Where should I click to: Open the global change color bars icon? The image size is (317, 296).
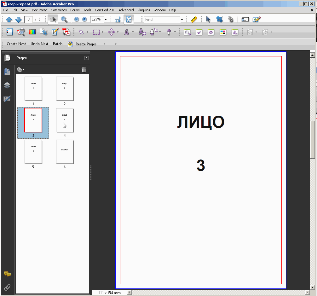click(x=223, y=32)
